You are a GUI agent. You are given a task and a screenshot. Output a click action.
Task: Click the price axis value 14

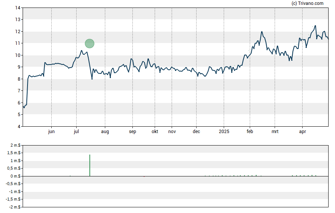coord(18,8)
